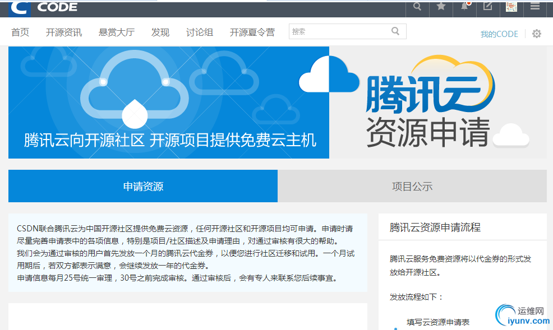Open 悬赏大厅 navigation item

coord(117,32)
